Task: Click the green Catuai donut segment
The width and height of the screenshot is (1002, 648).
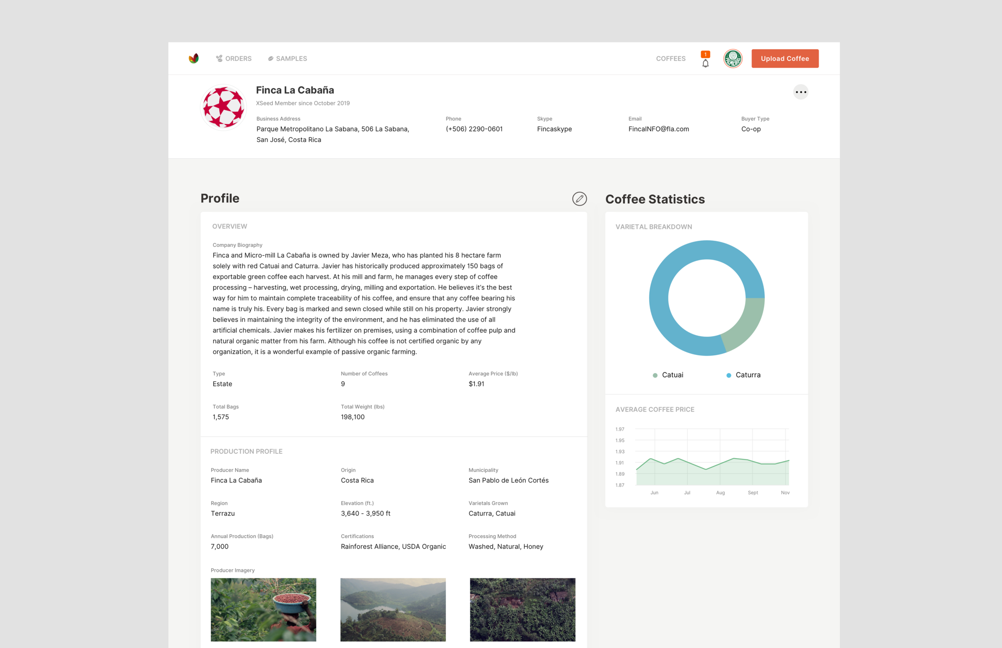Action: click(747, 325)
